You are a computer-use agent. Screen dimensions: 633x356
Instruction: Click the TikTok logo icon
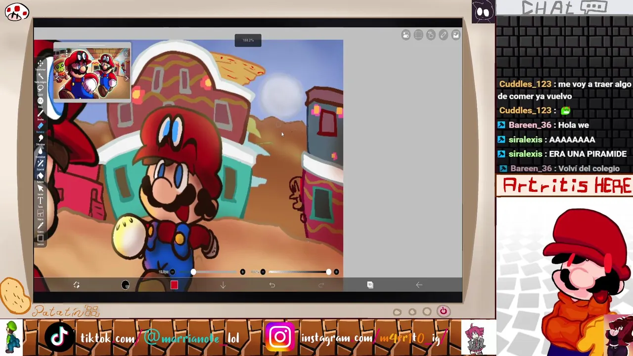click(60, 337)
